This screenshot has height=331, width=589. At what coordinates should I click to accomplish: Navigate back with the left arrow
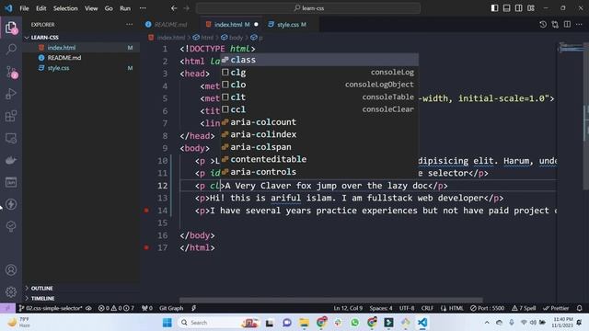tap(174, 8)
